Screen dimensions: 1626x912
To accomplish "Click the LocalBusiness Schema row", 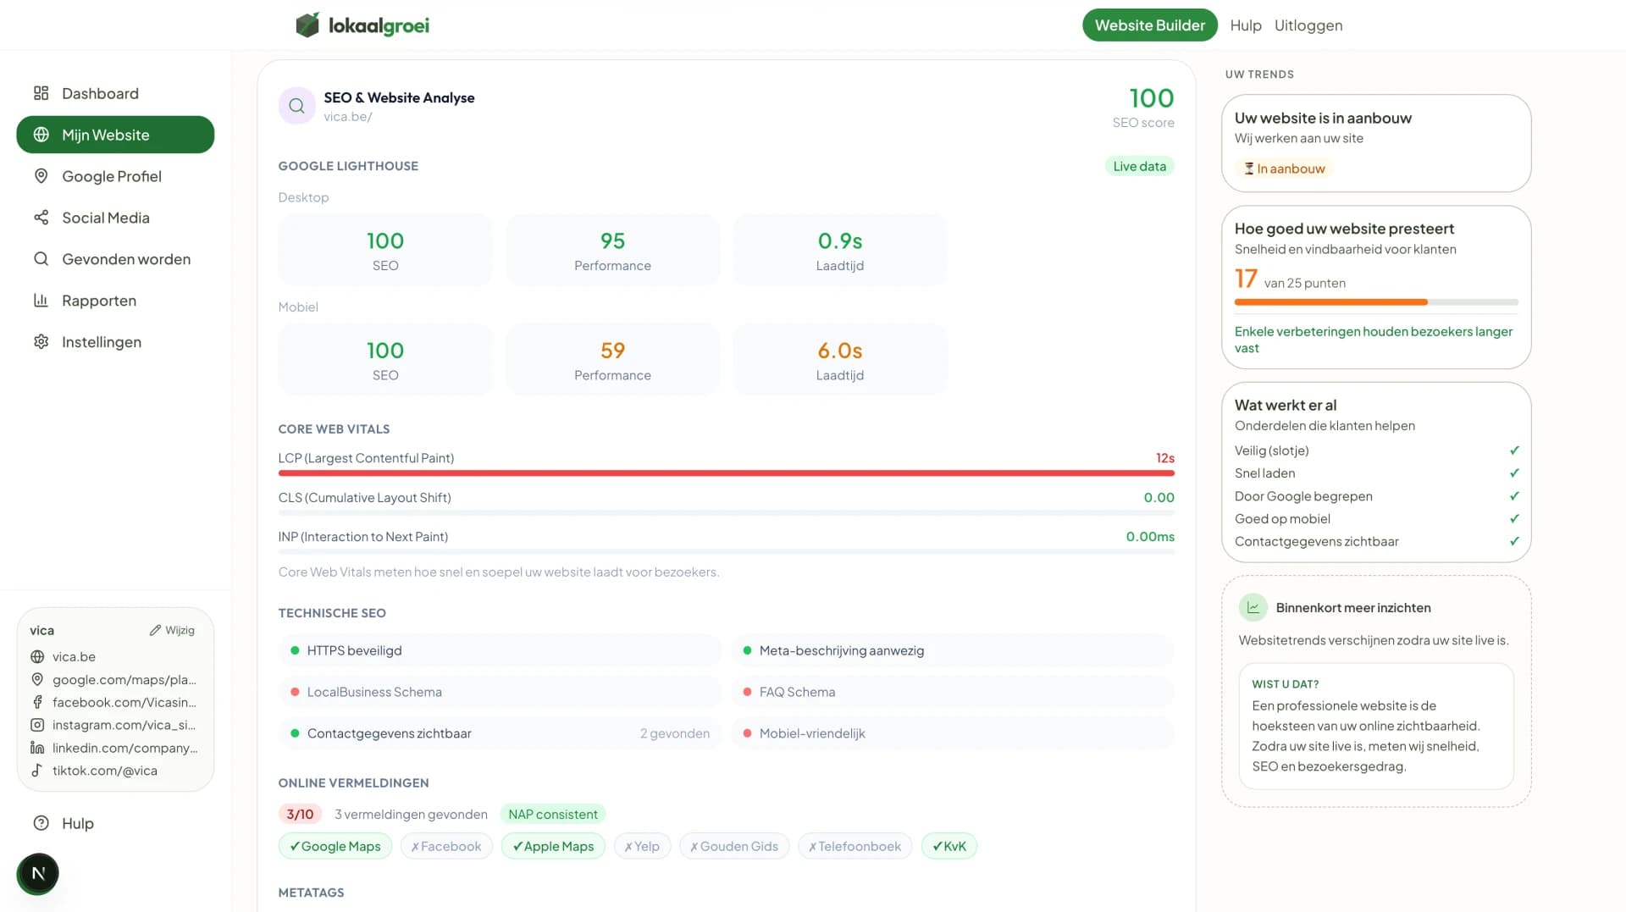I will click(500, 693).
